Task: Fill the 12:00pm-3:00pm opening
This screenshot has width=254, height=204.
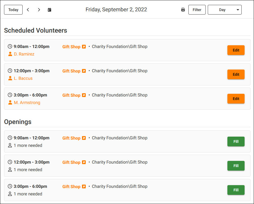Action: tap(236, 166)
